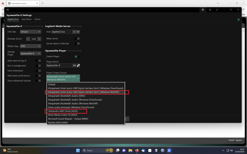
Task: Open the Media Keys dropdown
Action: coord(31,46)
